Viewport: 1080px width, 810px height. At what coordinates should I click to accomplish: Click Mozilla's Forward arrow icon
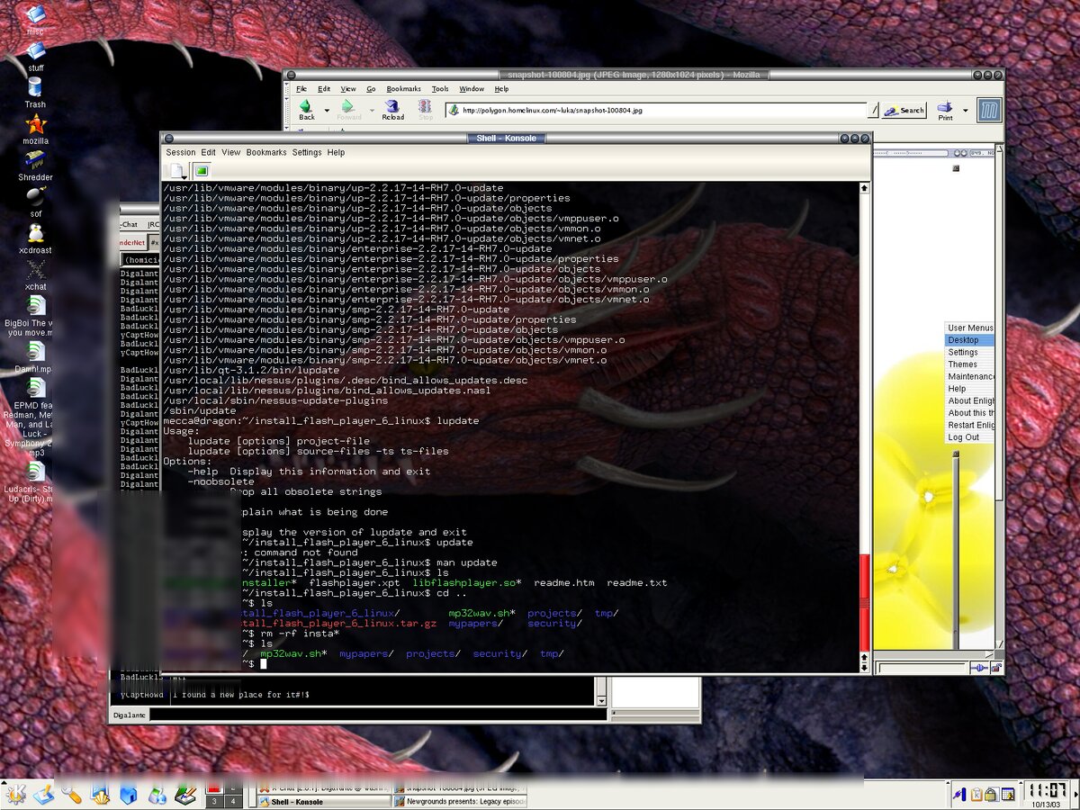[347, 106]
